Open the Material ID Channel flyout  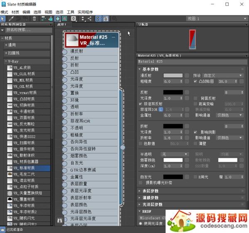73,19
